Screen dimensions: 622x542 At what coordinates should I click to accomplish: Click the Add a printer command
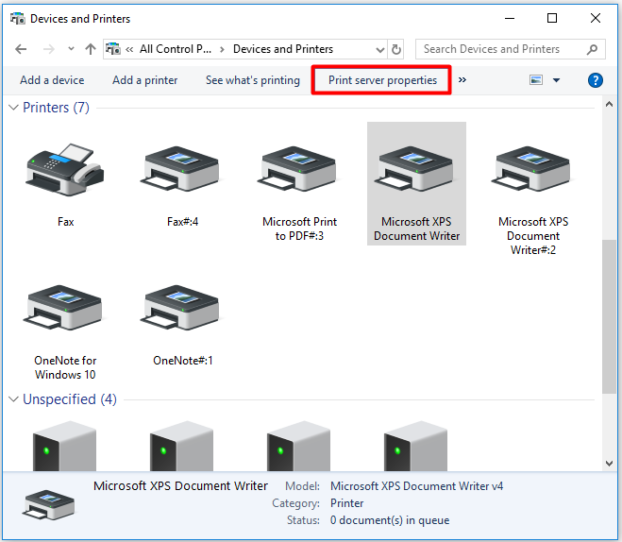(144, 80)
